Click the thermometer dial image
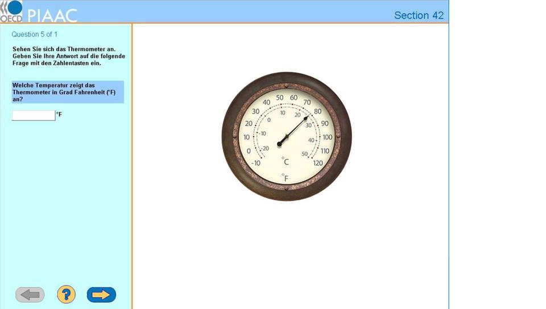The height and width of the screenshot is (309, 546). pos(287,136)
